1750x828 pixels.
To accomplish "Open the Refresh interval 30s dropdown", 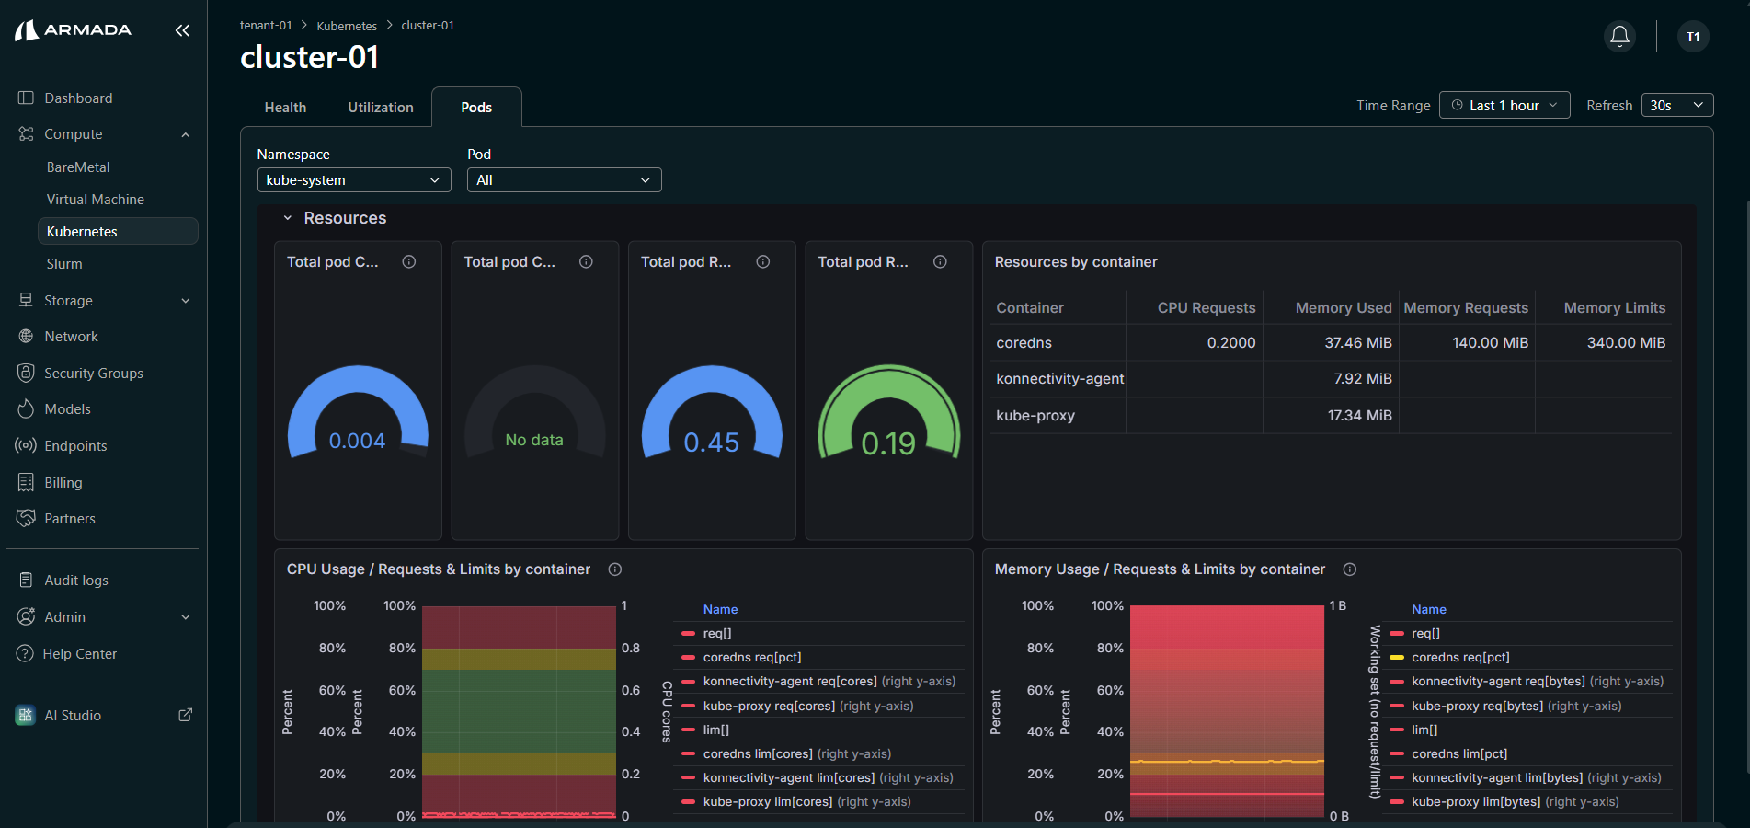I will click(1677, 106).
